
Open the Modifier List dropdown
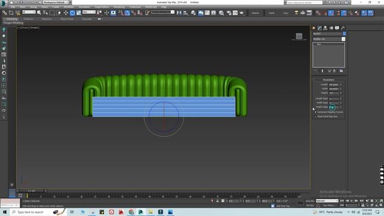pyautogui.click(x=329, y=39)
